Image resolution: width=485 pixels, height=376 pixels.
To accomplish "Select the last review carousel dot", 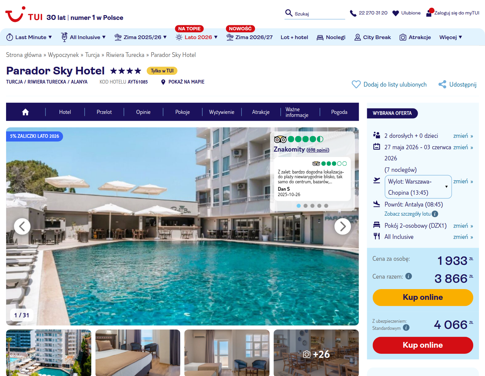I will pyautogui.click(x=326, y=206).
